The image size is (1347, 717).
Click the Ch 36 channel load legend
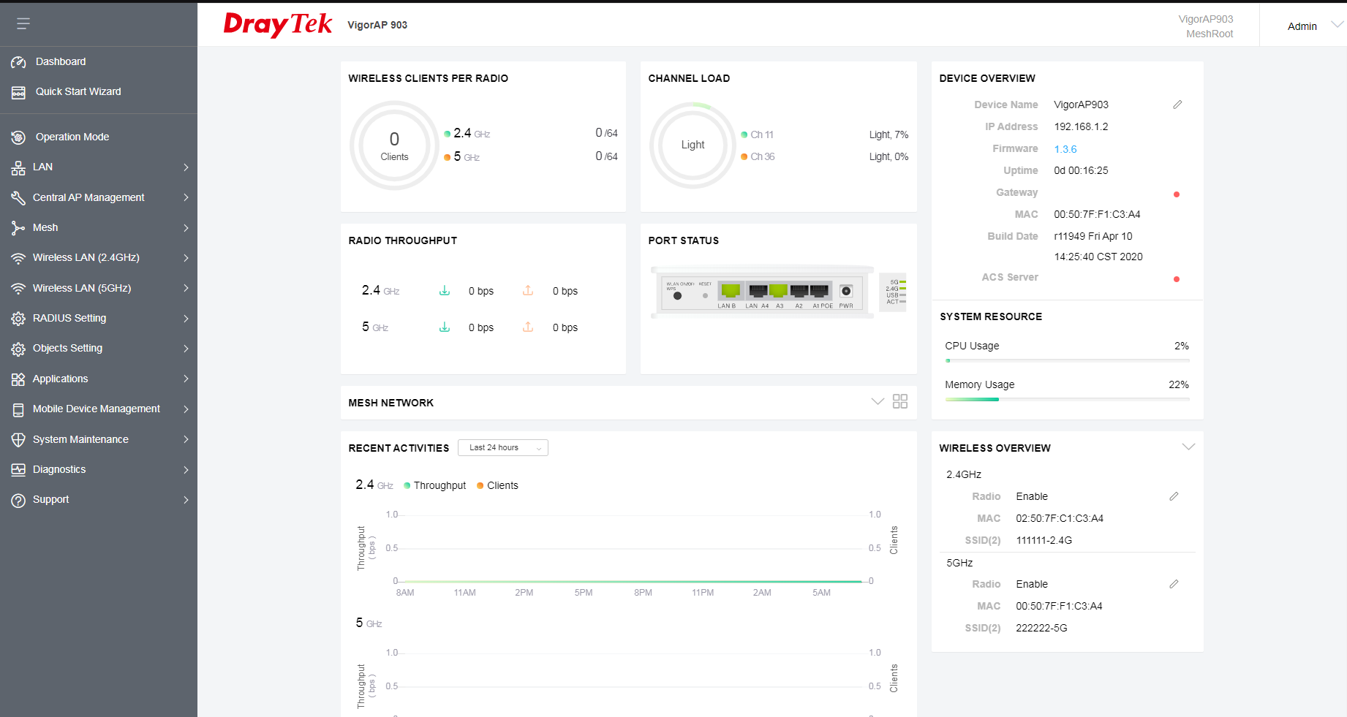coord(758,156)
